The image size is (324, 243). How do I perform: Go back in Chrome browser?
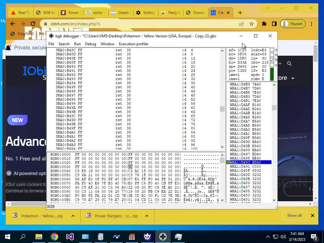[x=13, y=24]
